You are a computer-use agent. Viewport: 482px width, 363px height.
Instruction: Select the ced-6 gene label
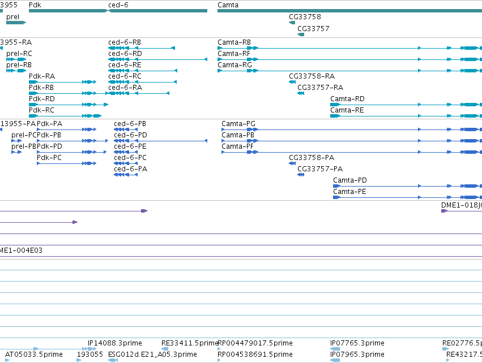pos(118,5)
